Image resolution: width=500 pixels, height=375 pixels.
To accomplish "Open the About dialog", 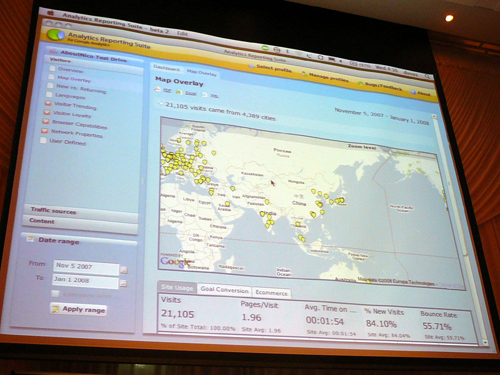I will (x=420, y=92).
